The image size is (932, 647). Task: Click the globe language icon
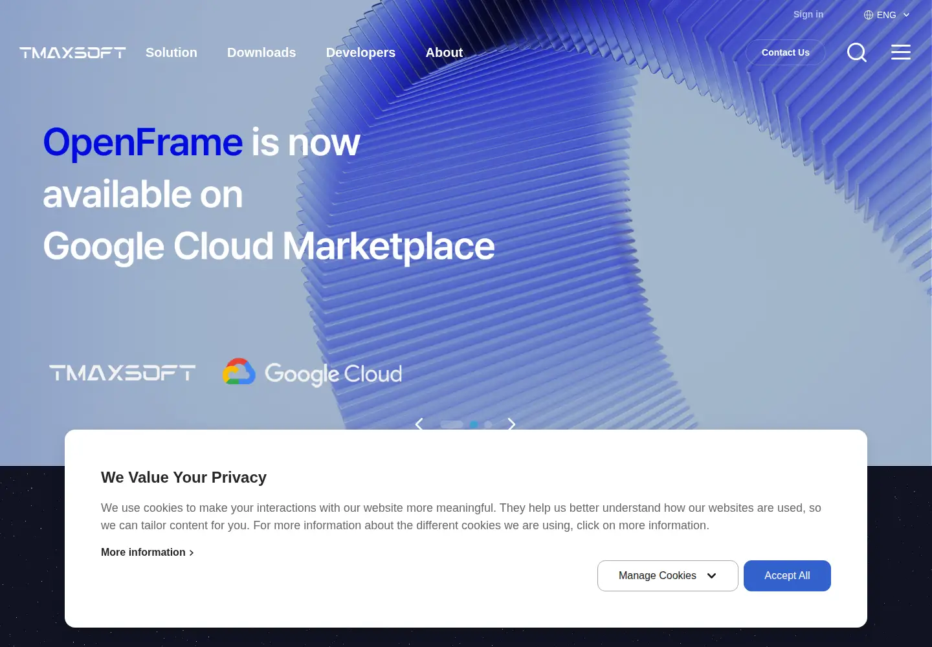tap(869, 15)
